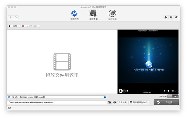
Task: Open settings with the gear icon
Action: point(171,17)
